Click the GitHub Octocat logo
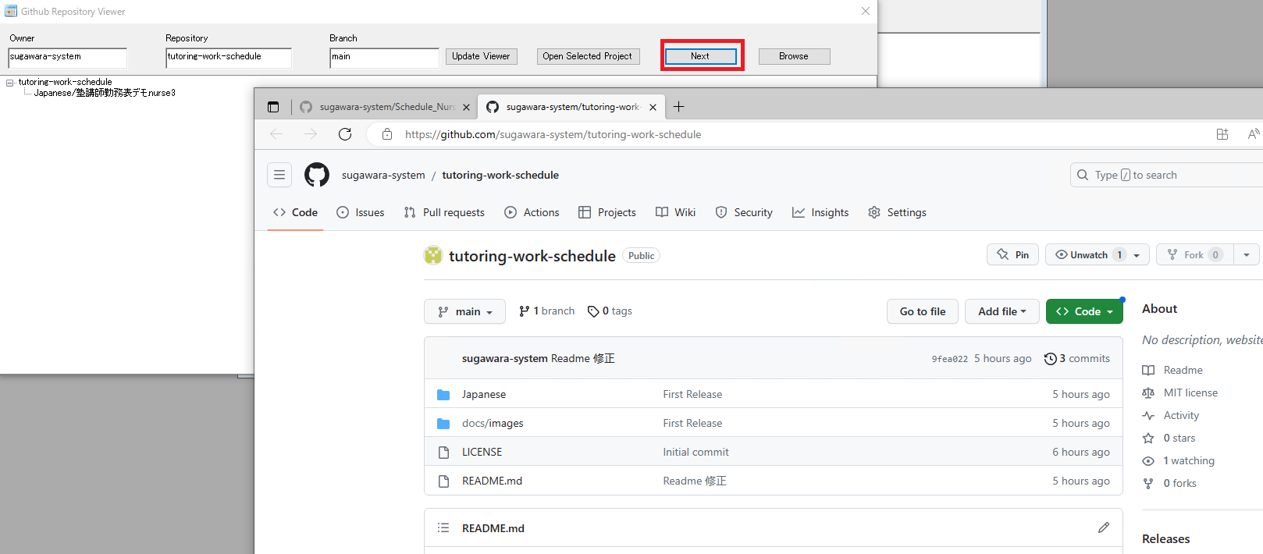The image size is (1263, 554). (317, 175)
